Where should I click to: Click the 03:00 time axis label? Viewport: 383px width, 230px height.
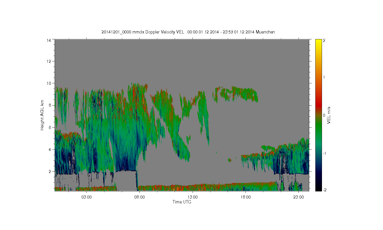(87, 197)
